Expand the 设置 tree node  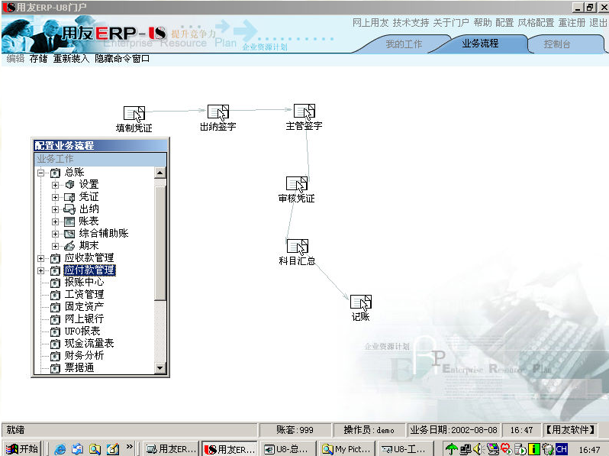click(x=55, y=185)
